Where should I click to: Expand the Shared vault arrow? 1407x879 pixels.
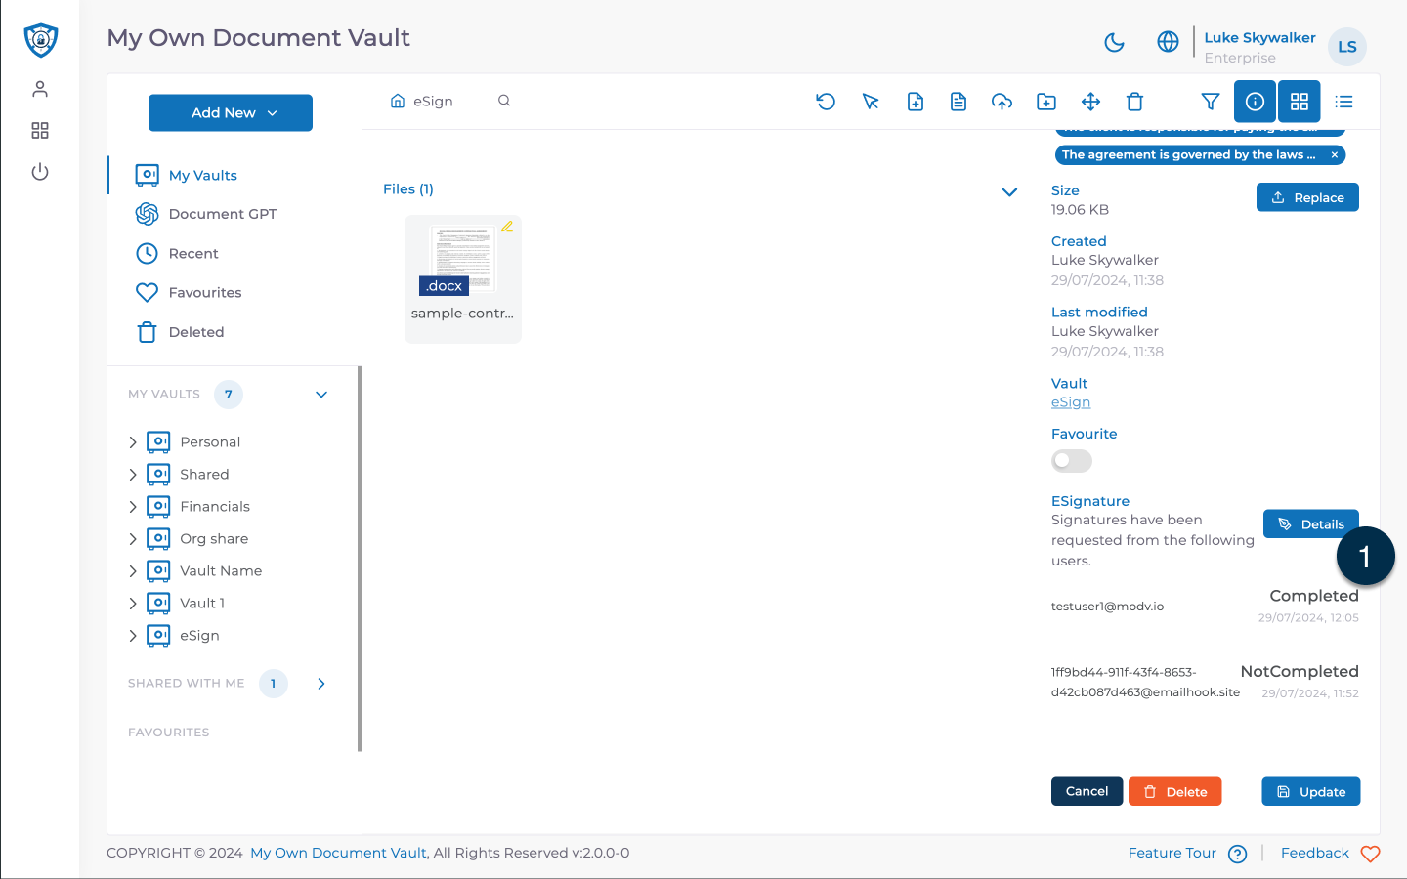pyautogui.click(x=133, y=475)
